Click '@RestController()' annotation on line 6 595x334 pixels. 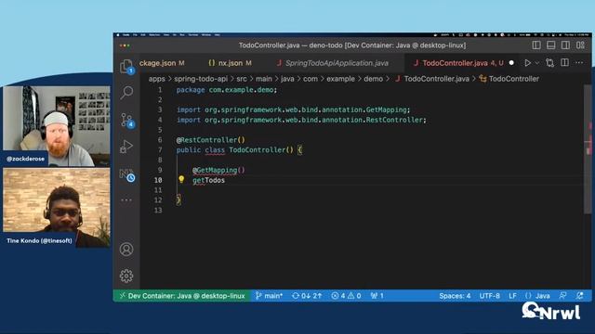211,140
